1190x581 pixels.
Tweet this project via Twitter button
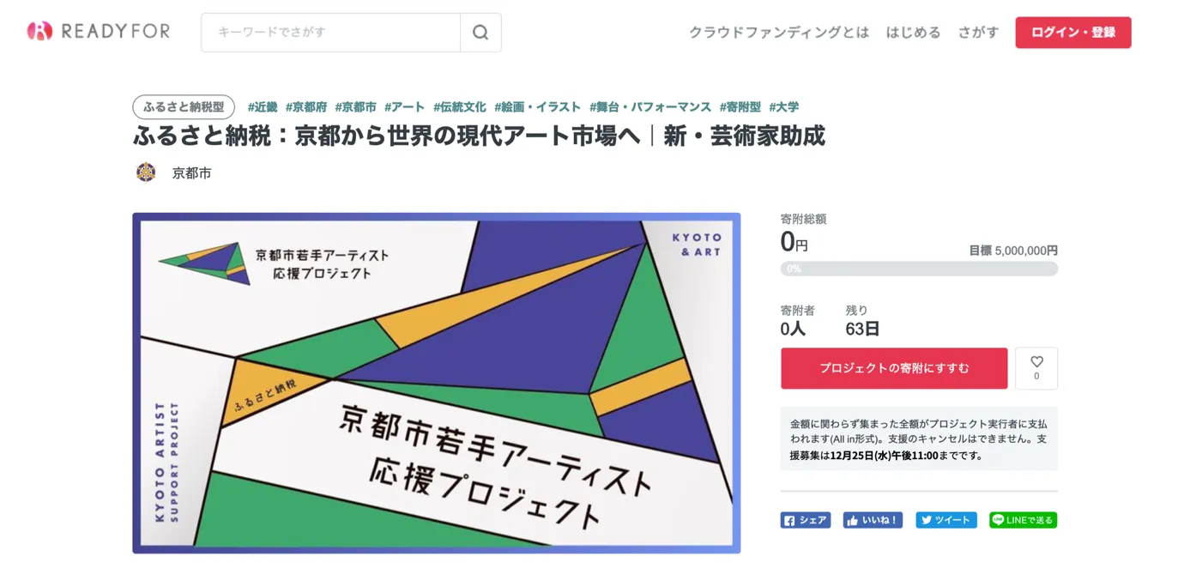945,520
